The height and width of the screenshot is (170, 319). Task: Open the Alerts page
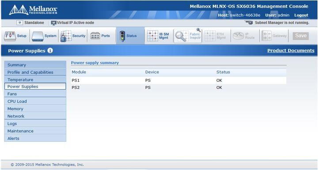point(35,138)
